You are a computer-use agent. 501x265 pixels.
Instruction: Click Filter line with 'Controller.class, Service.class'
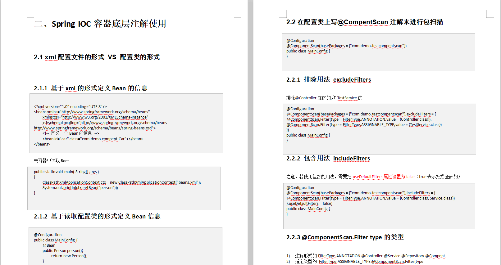click(371, 198)
